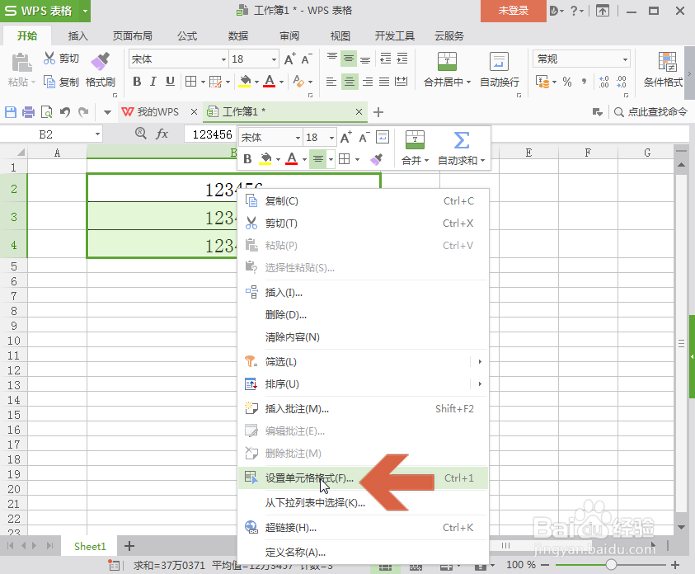This screenshot has height=574, width=695.
Task: Switch to the 公式 ribbon tab
Action: pyautogui.click(x=187, y=36)
